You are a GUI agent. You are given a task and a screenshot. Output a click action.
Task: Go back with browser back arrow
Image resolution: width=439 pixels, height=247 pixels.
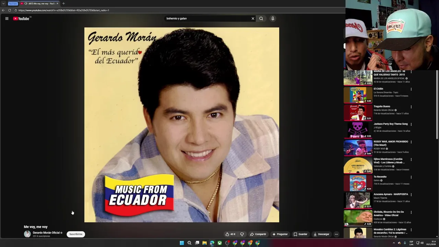(3, 10)
